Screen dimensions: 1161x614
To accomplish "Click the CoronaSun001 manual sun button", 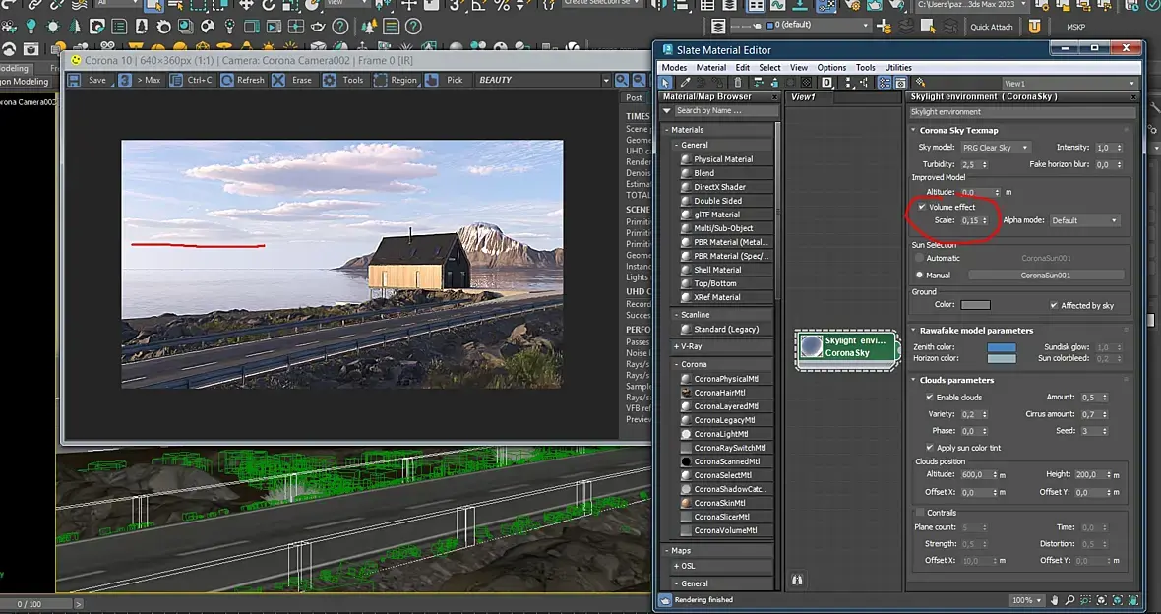I will pos(1044,276).
